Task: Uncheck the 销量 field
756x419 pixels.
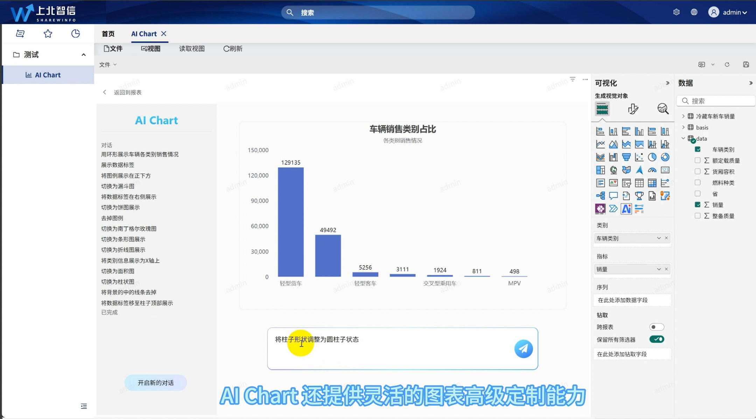Action: pyautogui.click(x=698, y=205)
